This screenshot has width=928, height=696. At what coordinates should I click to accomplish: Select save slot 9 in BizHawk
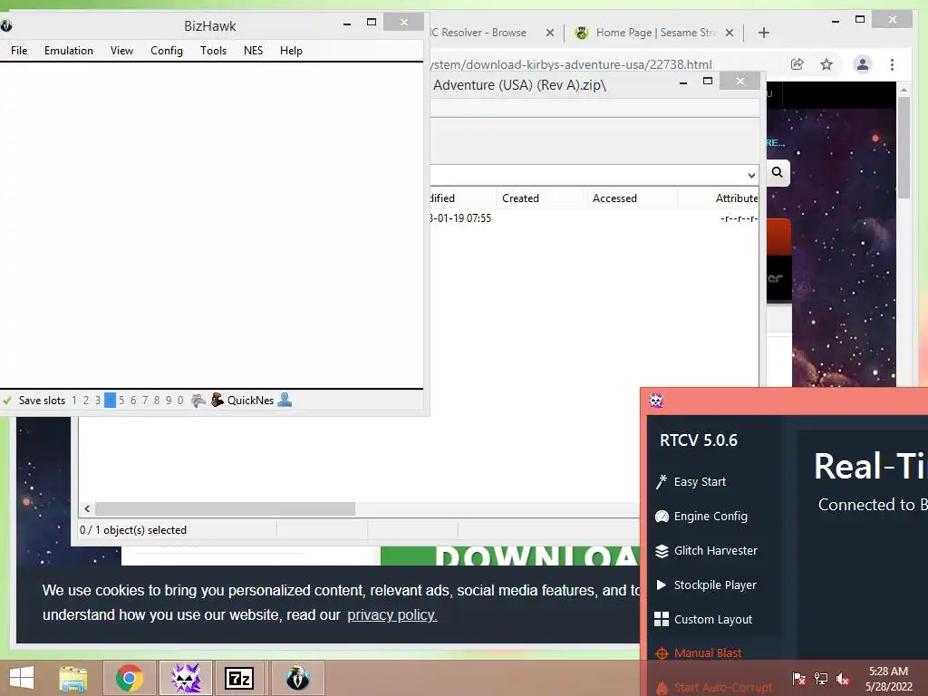coord(169,401)
